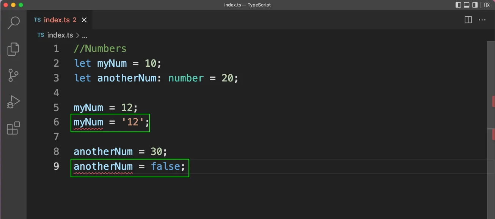495x219 pixels.
Task: Click line number 9 in gutter
Action: 56,166
